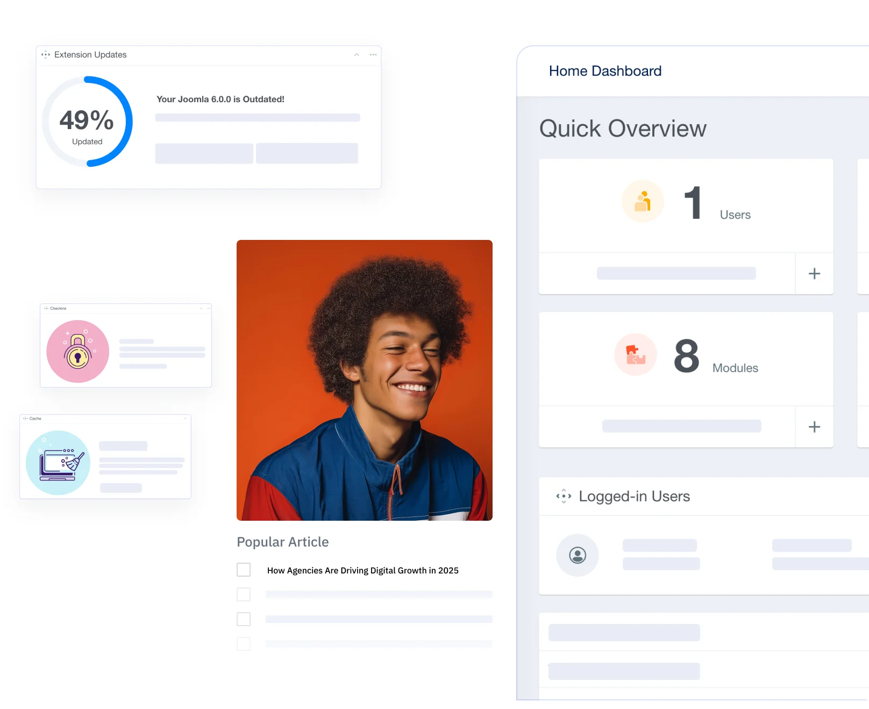869x709 pixels.
Task: Collapse the Extension Updates panel
Action: [x=357, y=55]
